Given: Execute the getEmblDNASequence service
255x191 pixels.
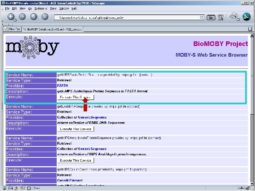Looking at the screenshot, I should tap(76, 129).
